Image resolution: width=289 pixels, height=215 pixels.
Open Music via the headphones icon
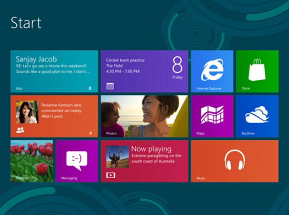[x=234, y=160]
